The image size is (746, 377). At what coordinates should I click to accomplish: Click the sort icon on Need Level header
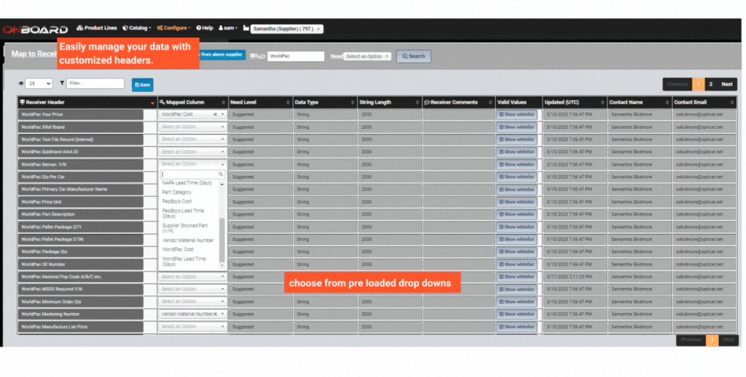[288, 103]
